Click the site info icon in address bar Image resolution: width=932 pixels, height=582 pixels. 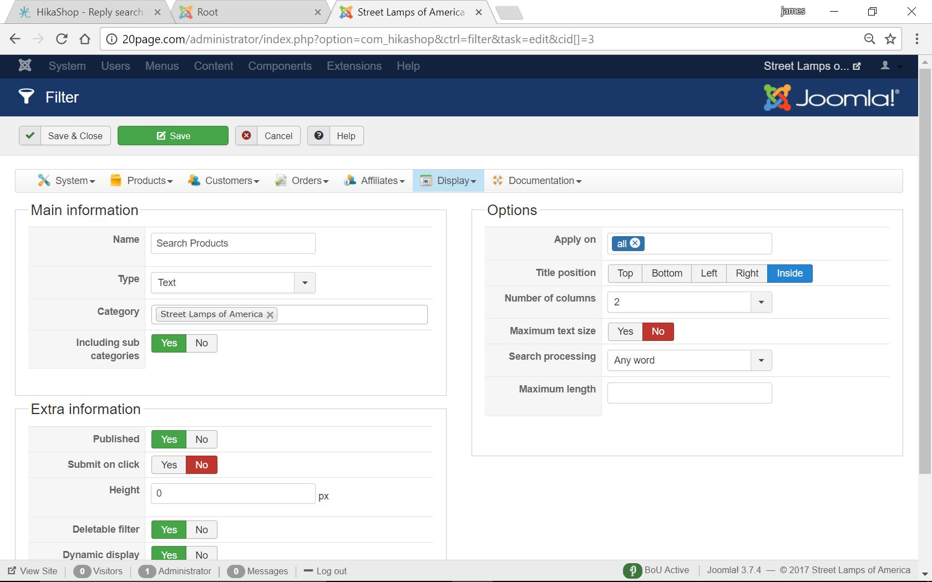pyautogui.click(x=112, y=39)
